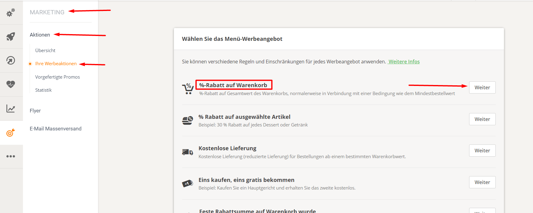533x213 pixels.
Task: Click the shopping cart percent icon
Action: (x=188, y=89)
